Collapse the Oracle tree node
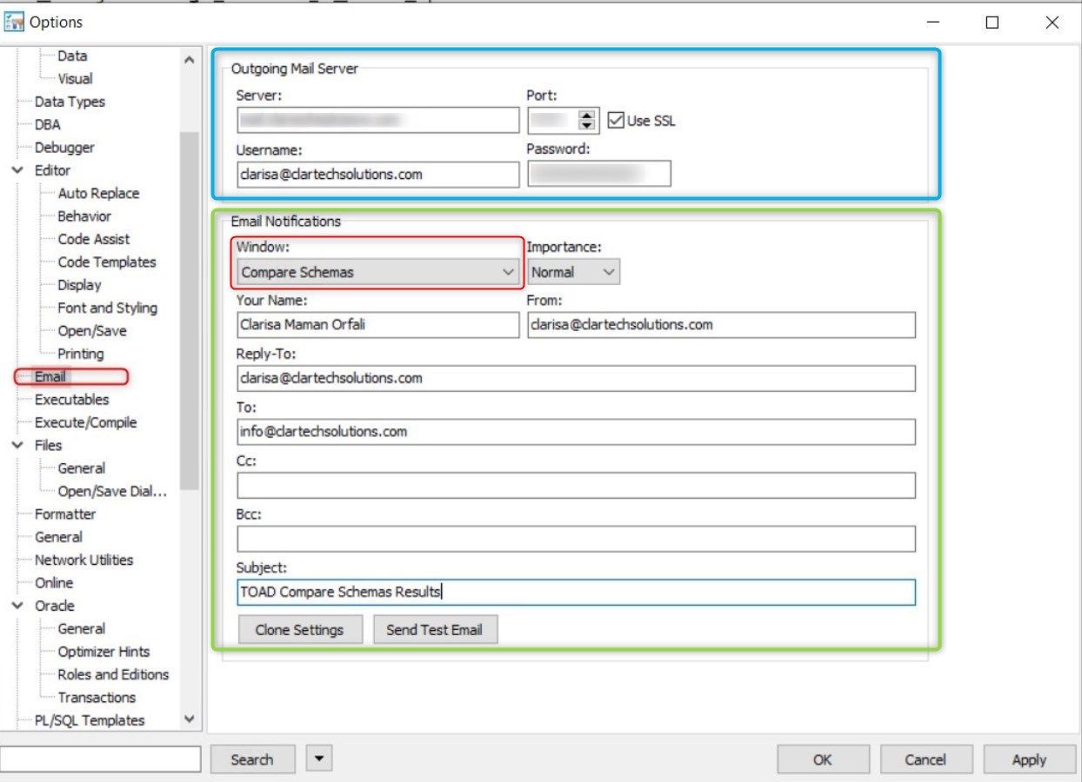The width and height of the screenshot is (1082, 782). [x=17, y=606]
